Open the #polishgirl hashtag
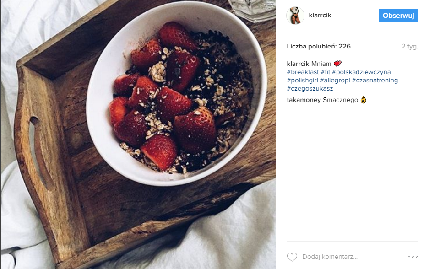429x269 pixels. (x=302, y=80)
